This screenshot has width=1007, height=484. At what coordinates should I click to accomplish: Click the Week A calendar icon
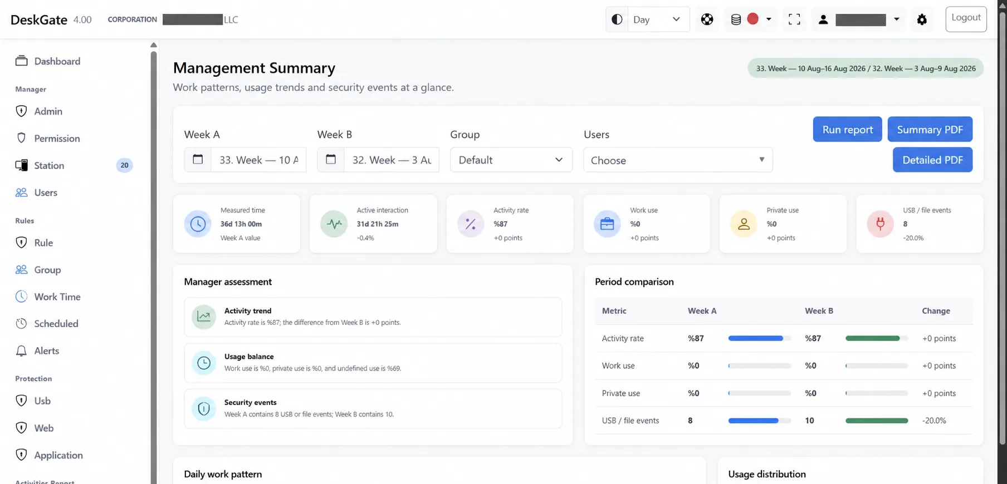[x=198, y=160]
